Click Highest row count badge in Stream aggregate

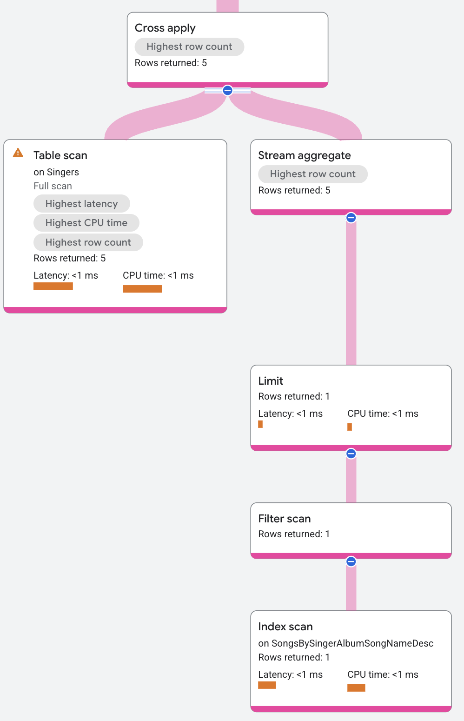[312, 174]
